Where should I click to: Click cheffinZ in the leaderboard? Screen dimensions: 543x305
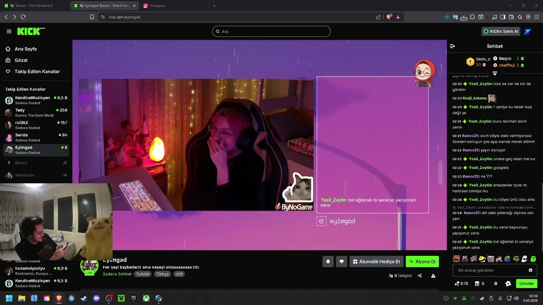click(507, 65)
